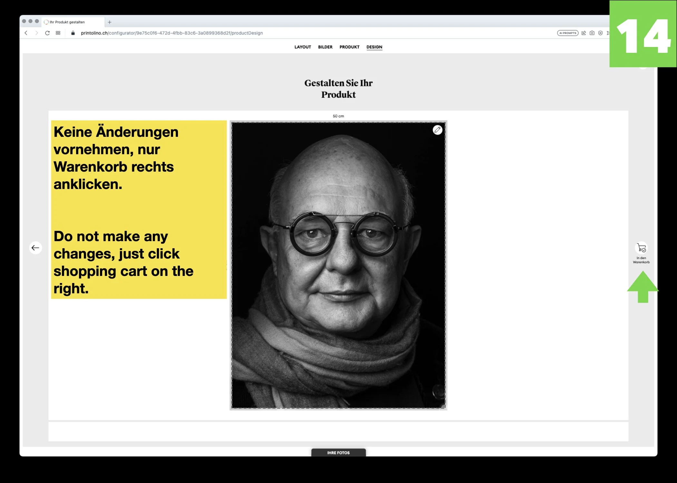The width and height of the screenshot is (677, 483).
Task: Click the browser forward arrow
Action: coord(36,33)
